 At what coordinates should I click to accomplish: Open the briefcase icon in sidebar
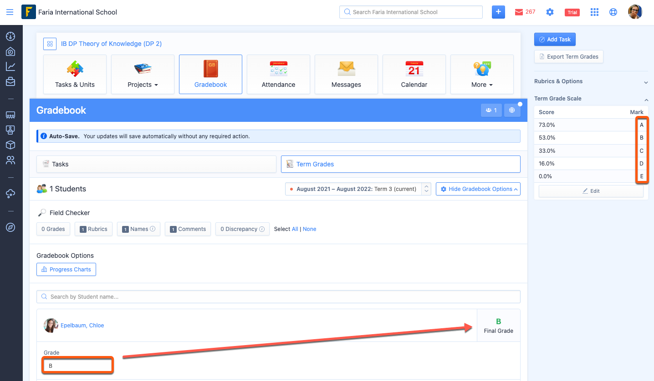pyautogui.click(x=10, y=82)
